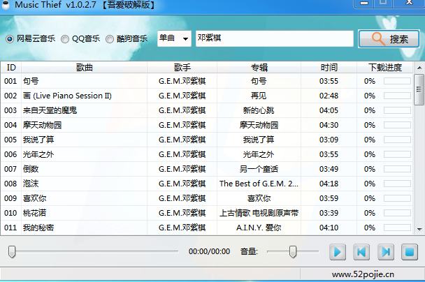The width and height of the screenshot is (425, 282).
Task: Select song 泡沫 in row 008
Action: [x=31, y=184]
